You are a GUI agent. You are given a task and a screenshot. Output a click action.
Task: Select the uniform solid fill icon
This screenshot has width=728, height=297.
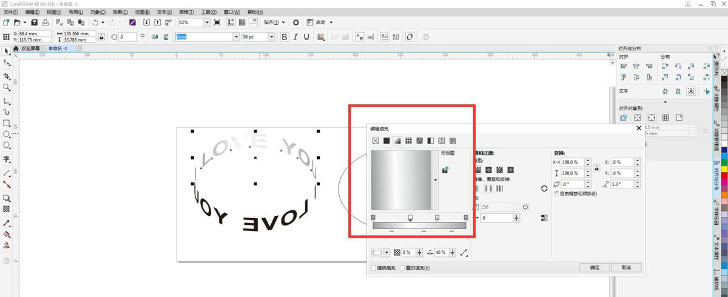pyautogui.click(x=386, y=141)
